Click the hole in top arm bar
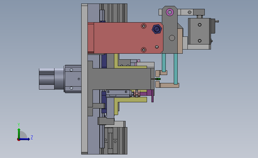This screenshot has height=158, width=258. pyautogui.click(x=190, y=12)
